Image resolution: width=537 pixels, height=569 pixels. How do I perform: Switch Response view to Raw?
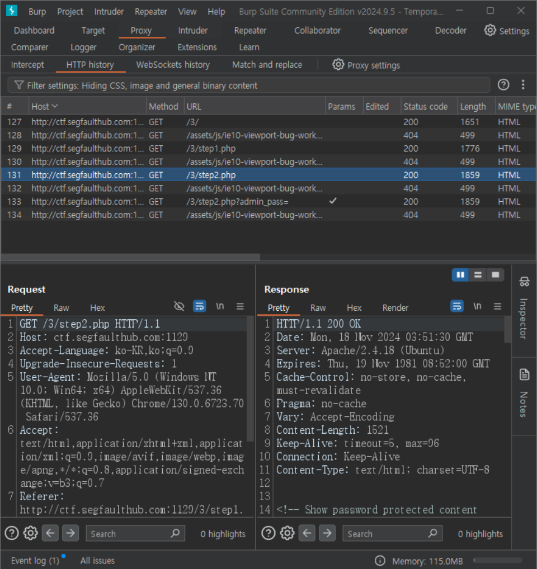[318, 308]
